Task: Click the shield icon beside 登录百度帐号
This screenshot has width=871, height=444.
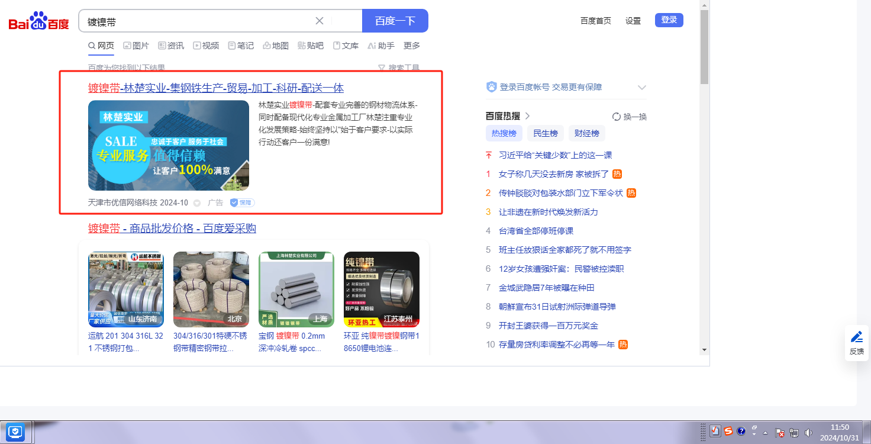Action: pyautogui.click(x=491, y=87)
